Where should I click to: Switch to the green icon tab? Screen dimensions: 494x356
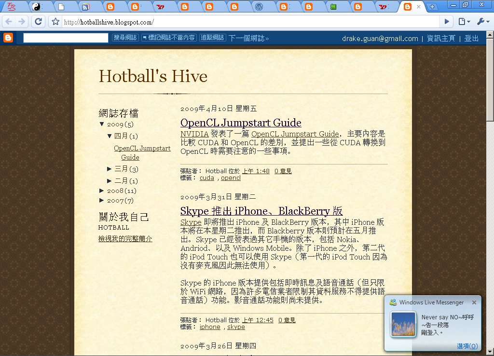tap(333, 7)
